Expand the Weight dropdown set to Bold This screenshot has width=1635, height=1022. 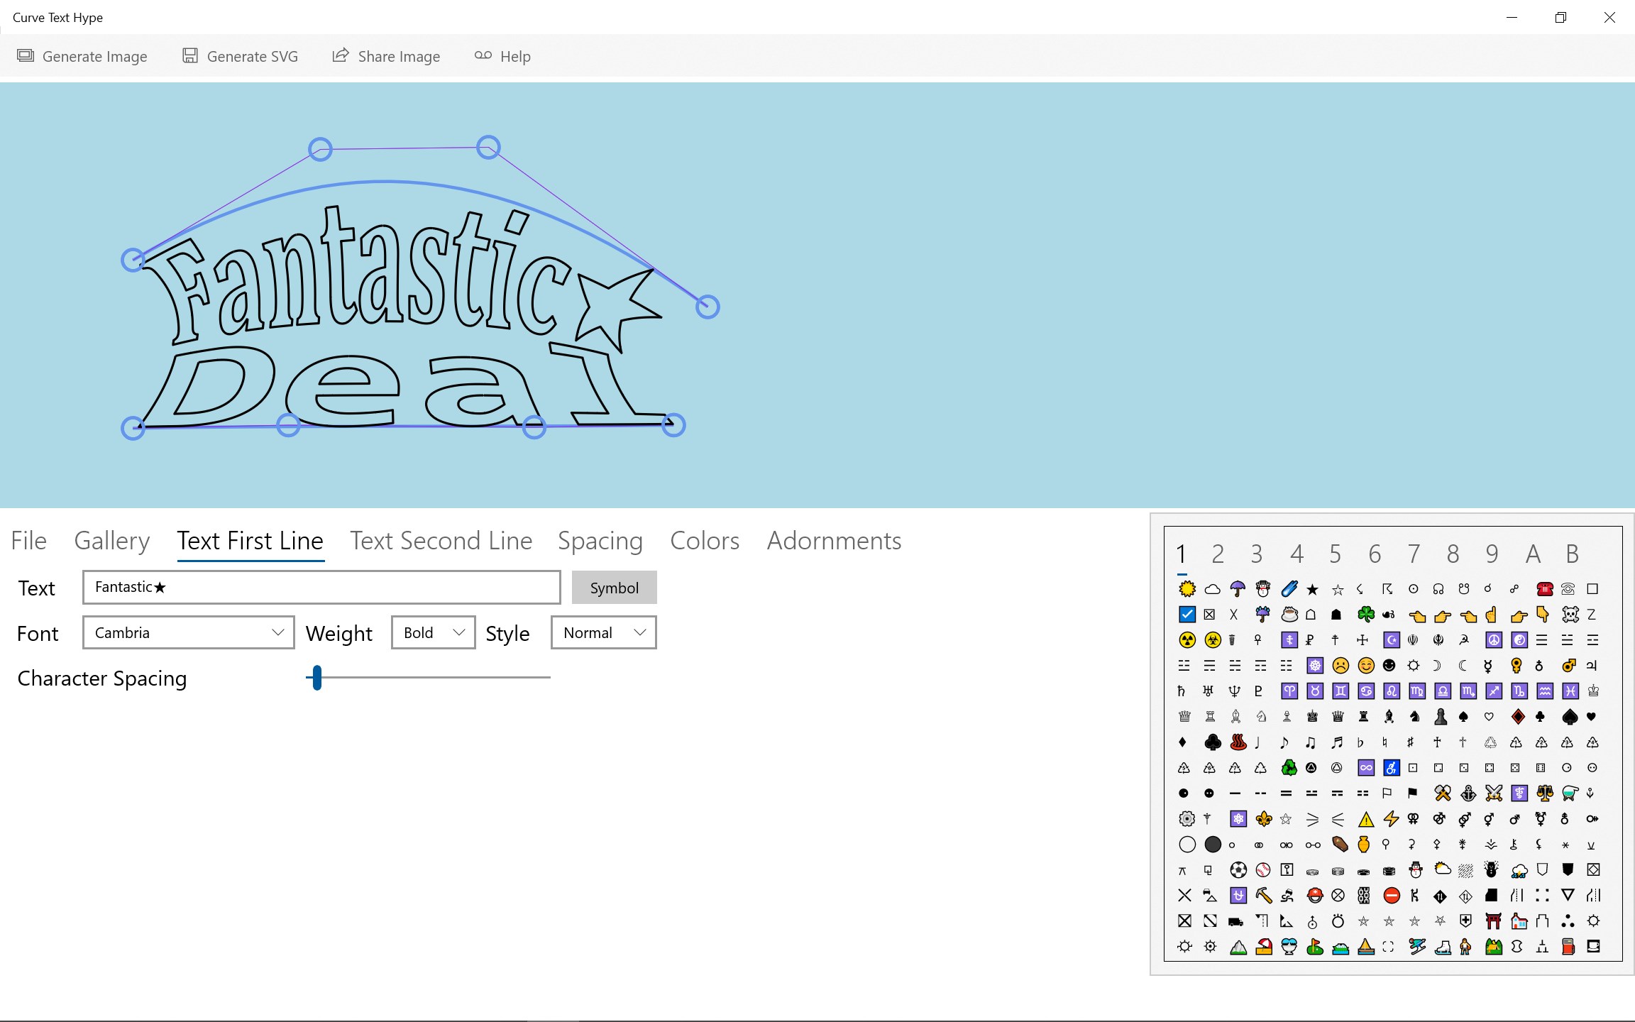pos(433,632)
